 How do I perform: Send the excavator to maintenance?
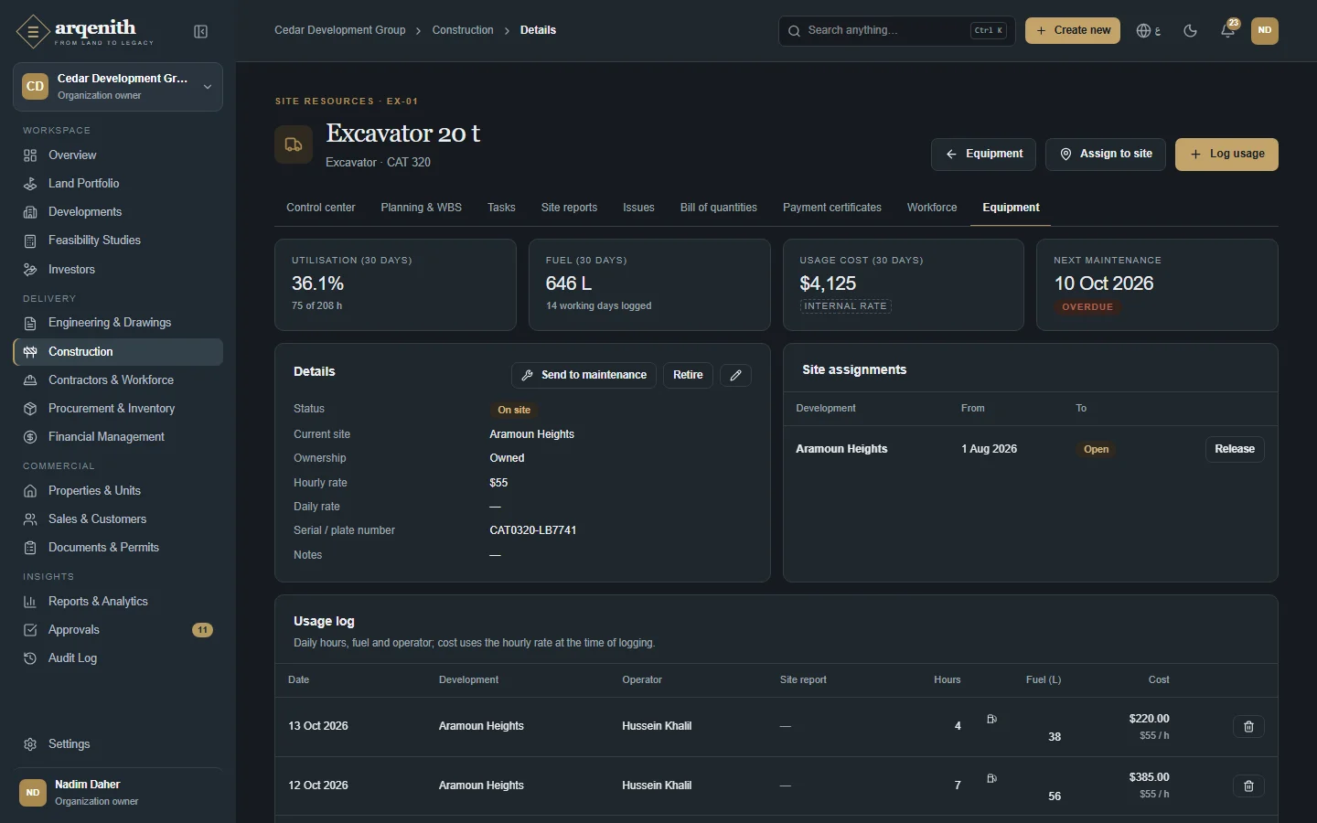point(584,375)
